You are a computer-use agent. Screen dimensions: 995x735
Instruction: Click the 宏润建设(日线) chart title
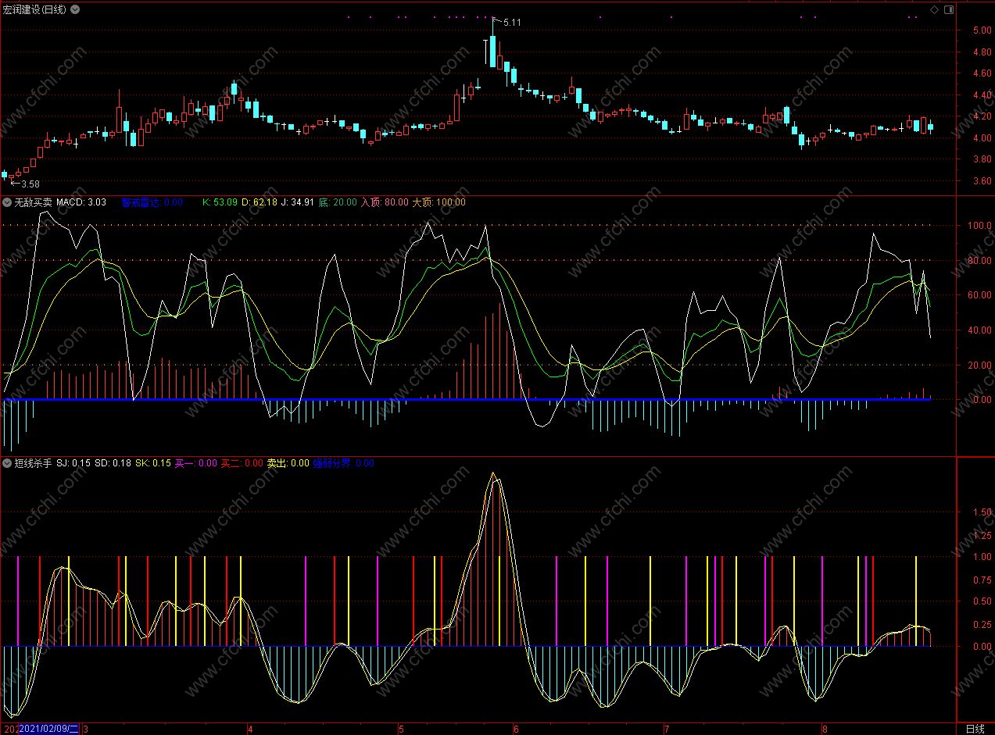click(34, 9)
